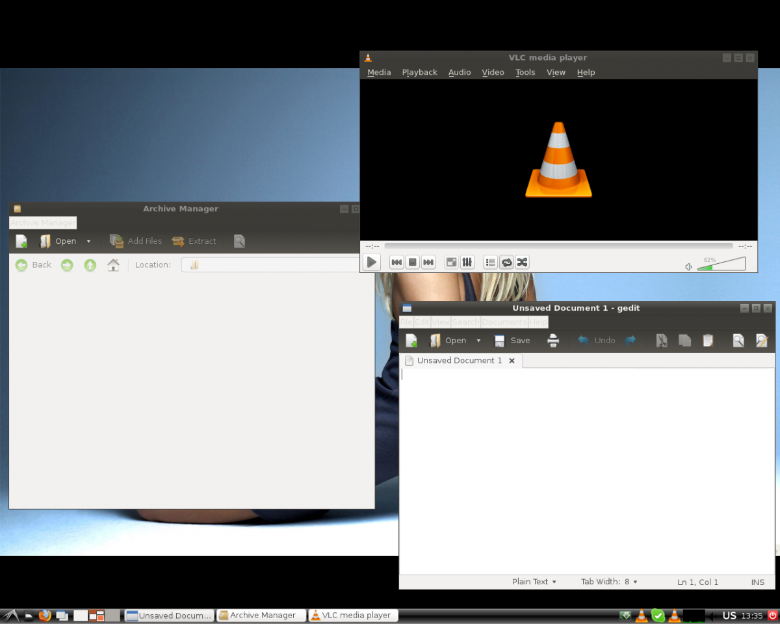The width and height of the screenshot is (780, 624).
Task: Open the Video menu in VLC
Action: 493,72
